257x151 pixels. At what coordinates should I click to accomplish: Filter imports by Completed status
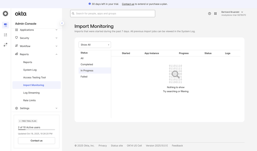point(95,65)
